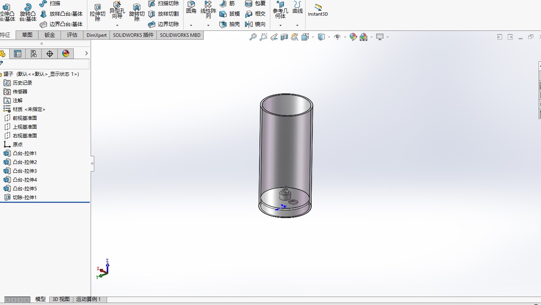Open Hide/Show Items dropdown arrow

point(345,37)
